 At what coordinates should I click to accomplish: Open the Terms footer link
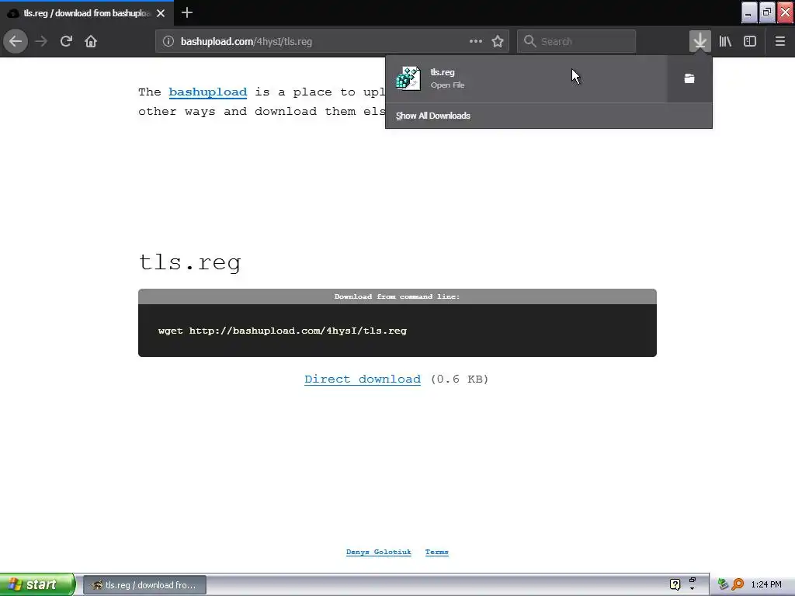(x=436, y=552)
